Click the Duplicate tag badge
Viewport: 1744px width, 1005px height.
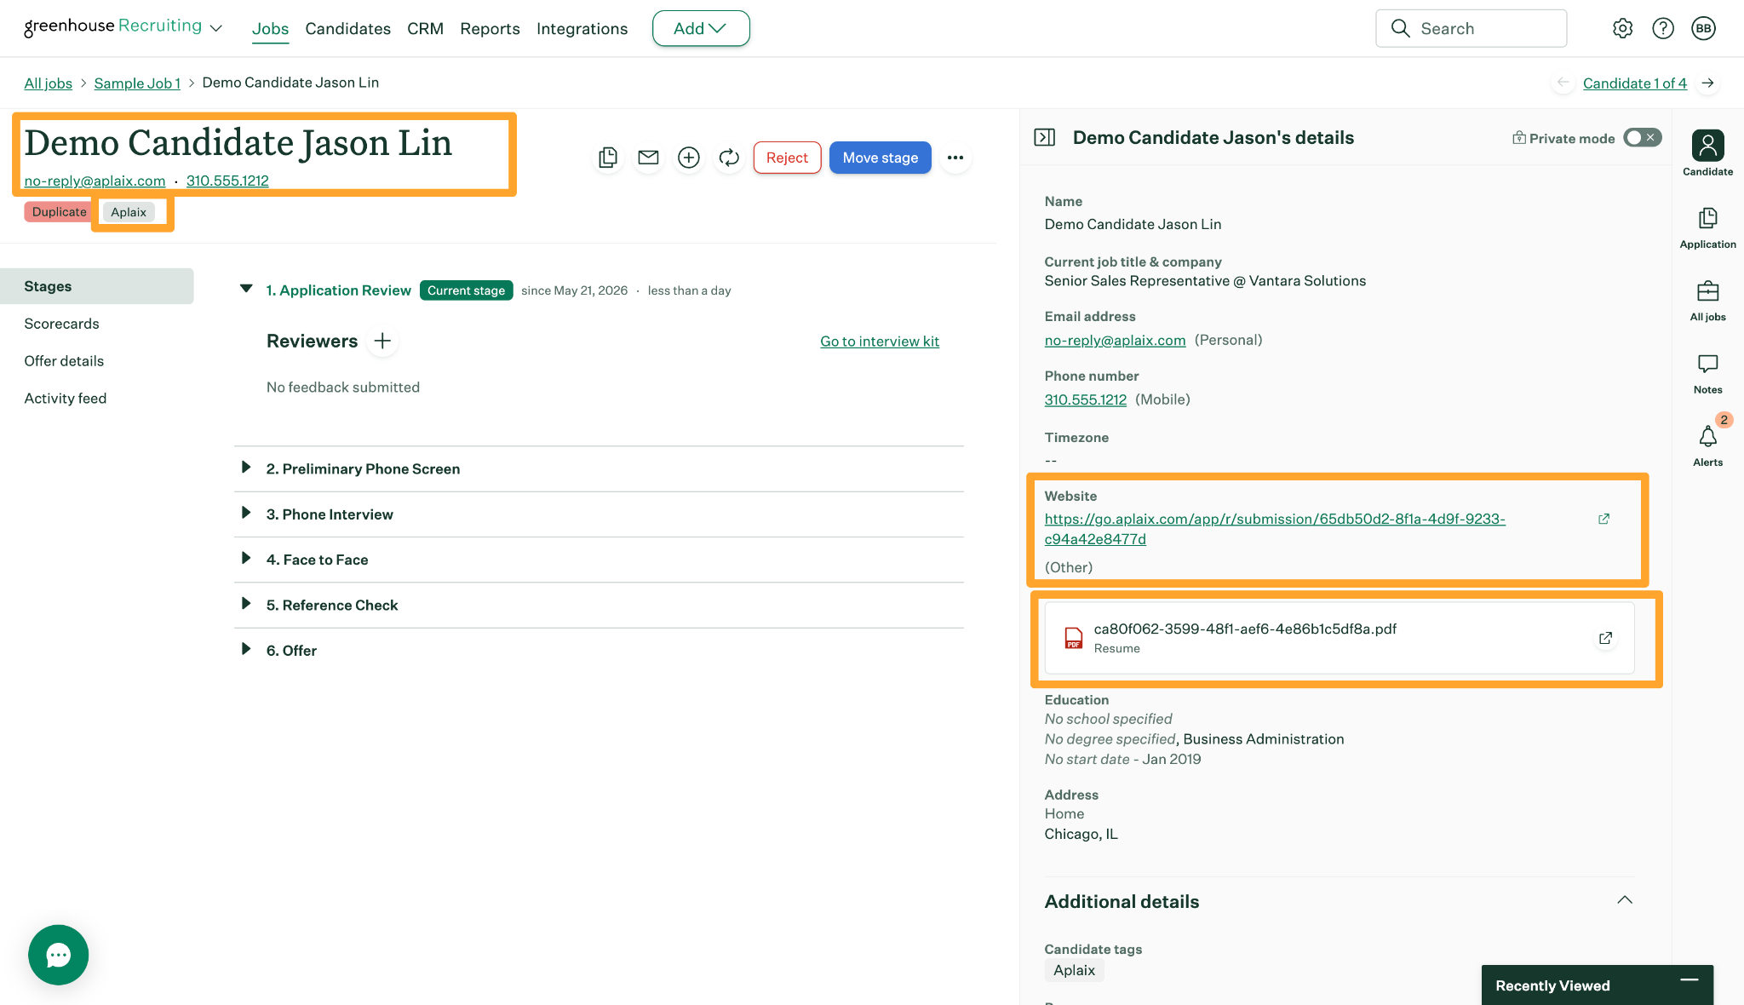[x=59, y=212]
